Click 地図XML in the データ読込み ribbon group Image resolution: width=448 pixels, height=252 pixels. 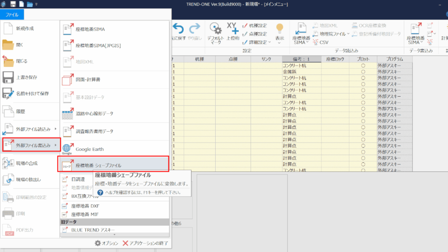(x=325, y=25)
